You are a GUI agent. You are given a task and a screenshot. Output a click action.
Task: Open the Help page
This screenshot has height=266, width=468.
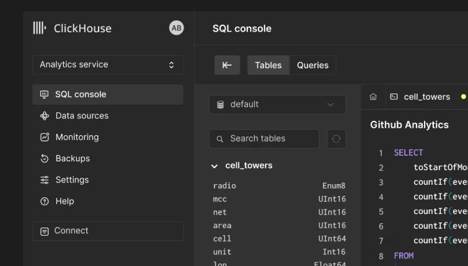tap(64, 202)
